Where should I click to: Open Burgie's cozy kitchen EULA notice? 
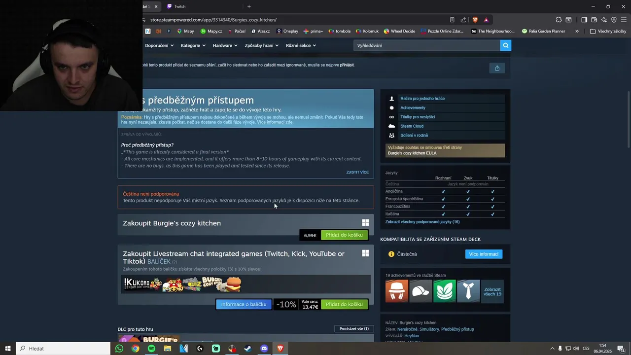(445, 150)
